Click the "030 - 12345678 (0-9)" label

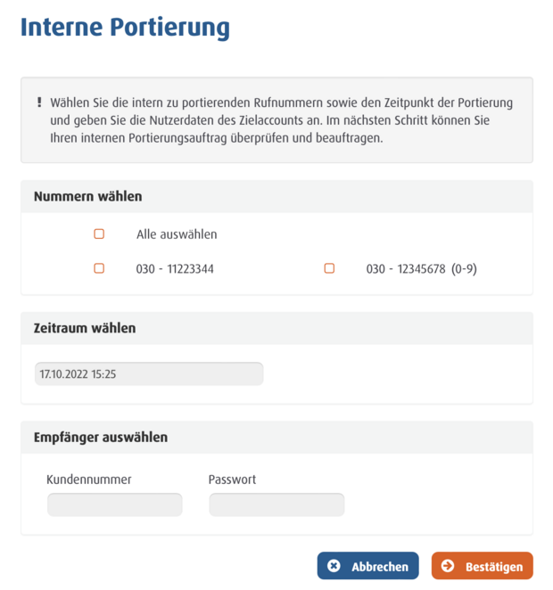421,268
